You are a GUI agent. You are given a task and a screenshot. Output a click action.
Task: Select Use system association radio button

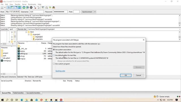[x=54, y=50]
